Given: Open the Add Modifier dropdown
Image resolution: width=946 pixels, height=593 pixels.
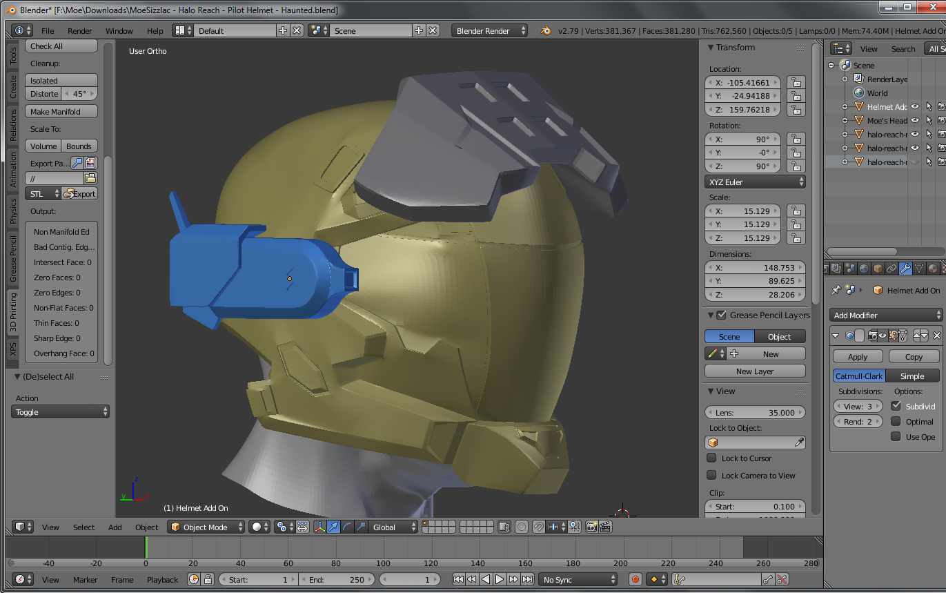Looking at the screenshot, I should click(x=886, y=315).
